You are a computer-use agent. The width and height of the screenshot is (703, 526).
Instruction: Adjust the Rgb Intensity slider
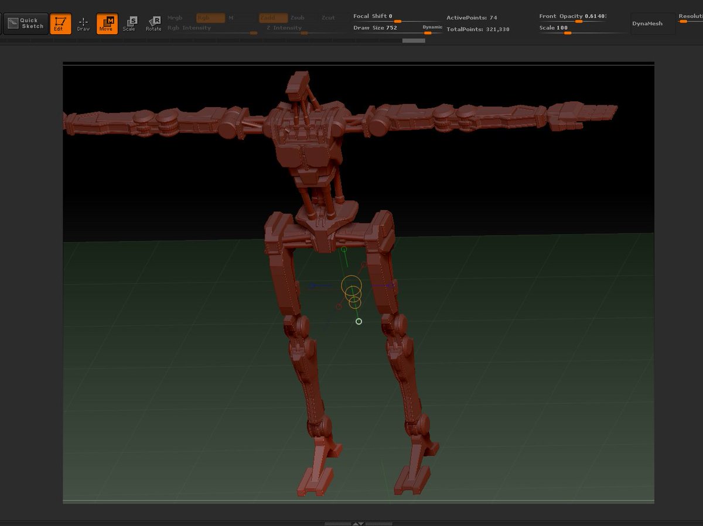click(212, 29)
